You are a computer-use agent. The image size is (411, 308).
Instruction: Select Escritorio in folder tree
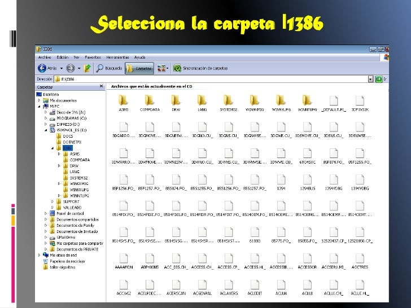pyautogui.click(x=51, y=94)
